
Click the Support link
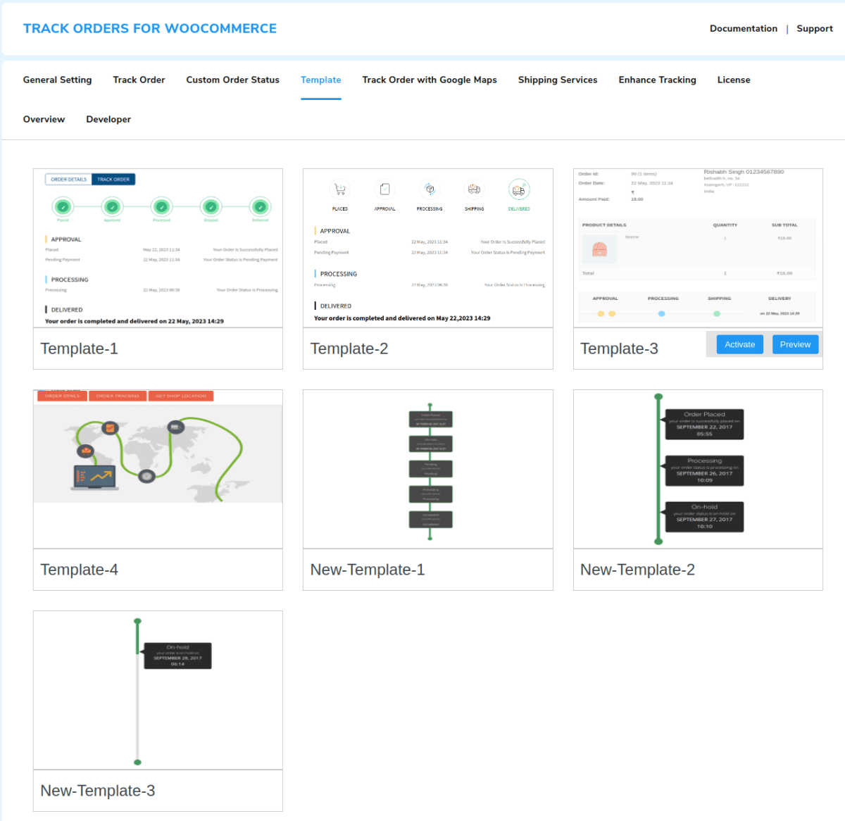[815, 28]
